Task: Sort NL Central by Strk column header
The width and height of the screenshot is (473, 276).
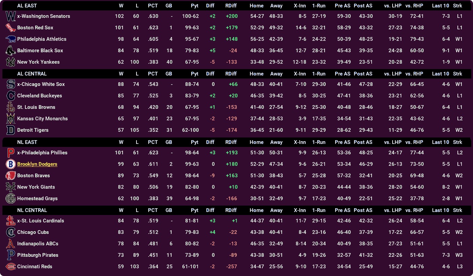Action: click(457, 210)
